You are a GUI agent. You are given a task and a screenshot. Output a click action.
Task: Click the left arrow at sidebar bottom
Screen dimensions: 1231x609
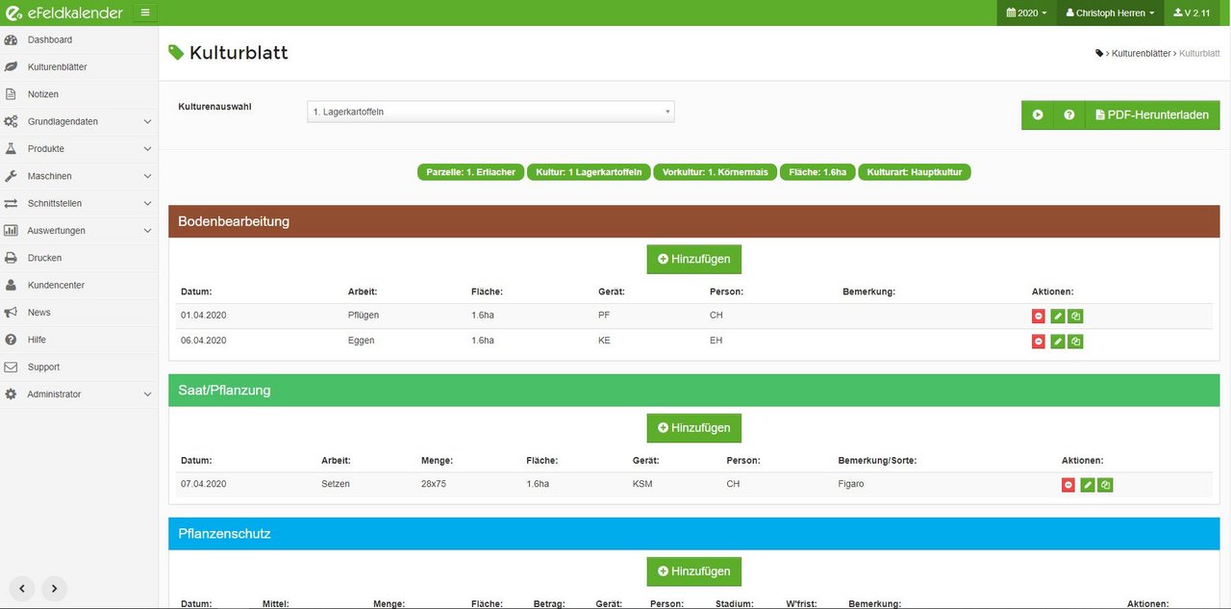tap(22, 588)
